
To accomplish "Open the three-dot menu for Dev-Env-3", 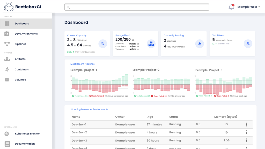I will click(246, 140).
